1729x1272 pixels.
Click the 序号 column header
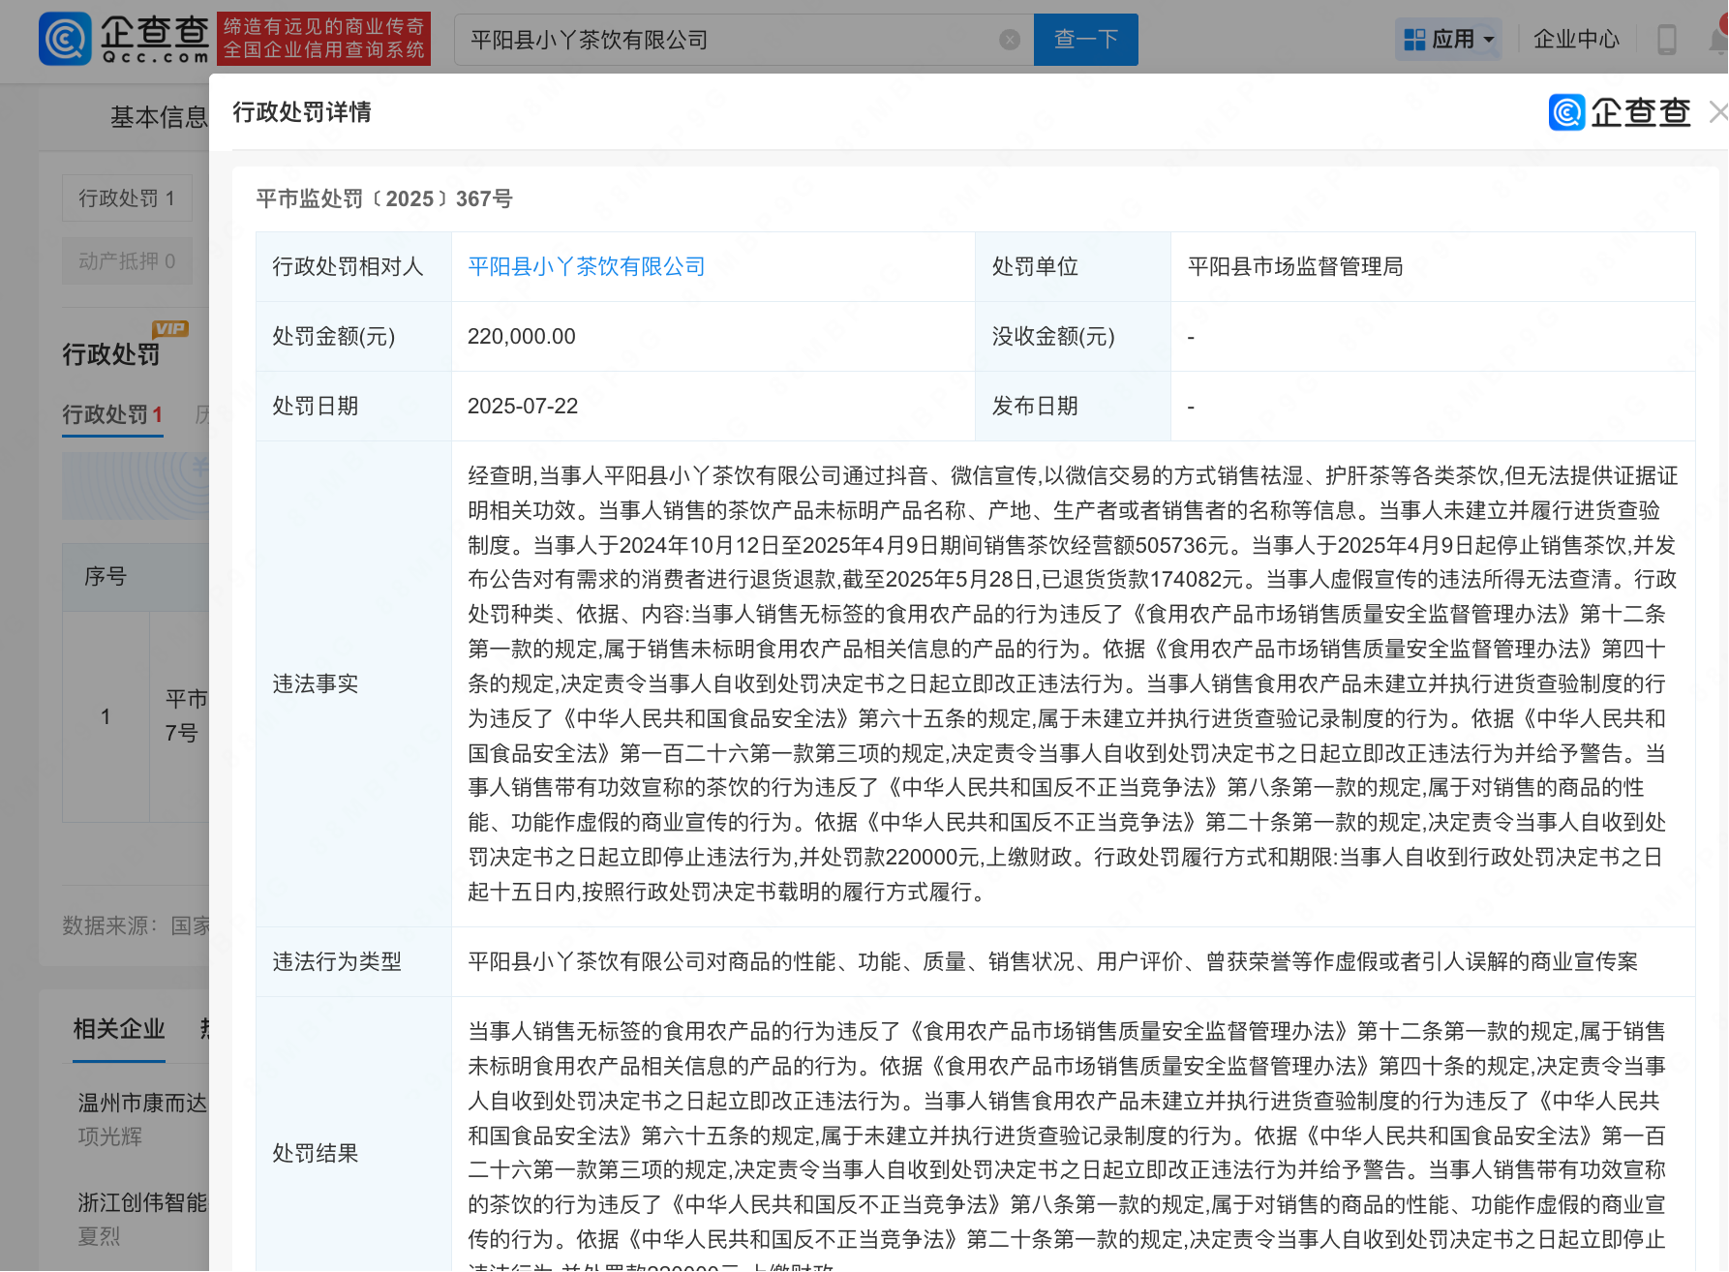[x=106, y=577]
